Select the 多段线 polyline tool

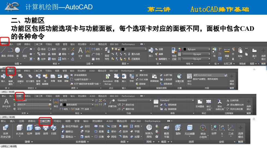coord(10,52)
